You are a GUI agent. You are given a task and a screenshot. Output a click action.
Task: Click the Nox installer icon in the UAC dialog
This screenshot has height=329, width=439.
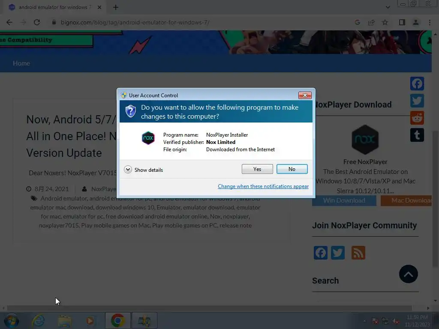click(148, 138)
